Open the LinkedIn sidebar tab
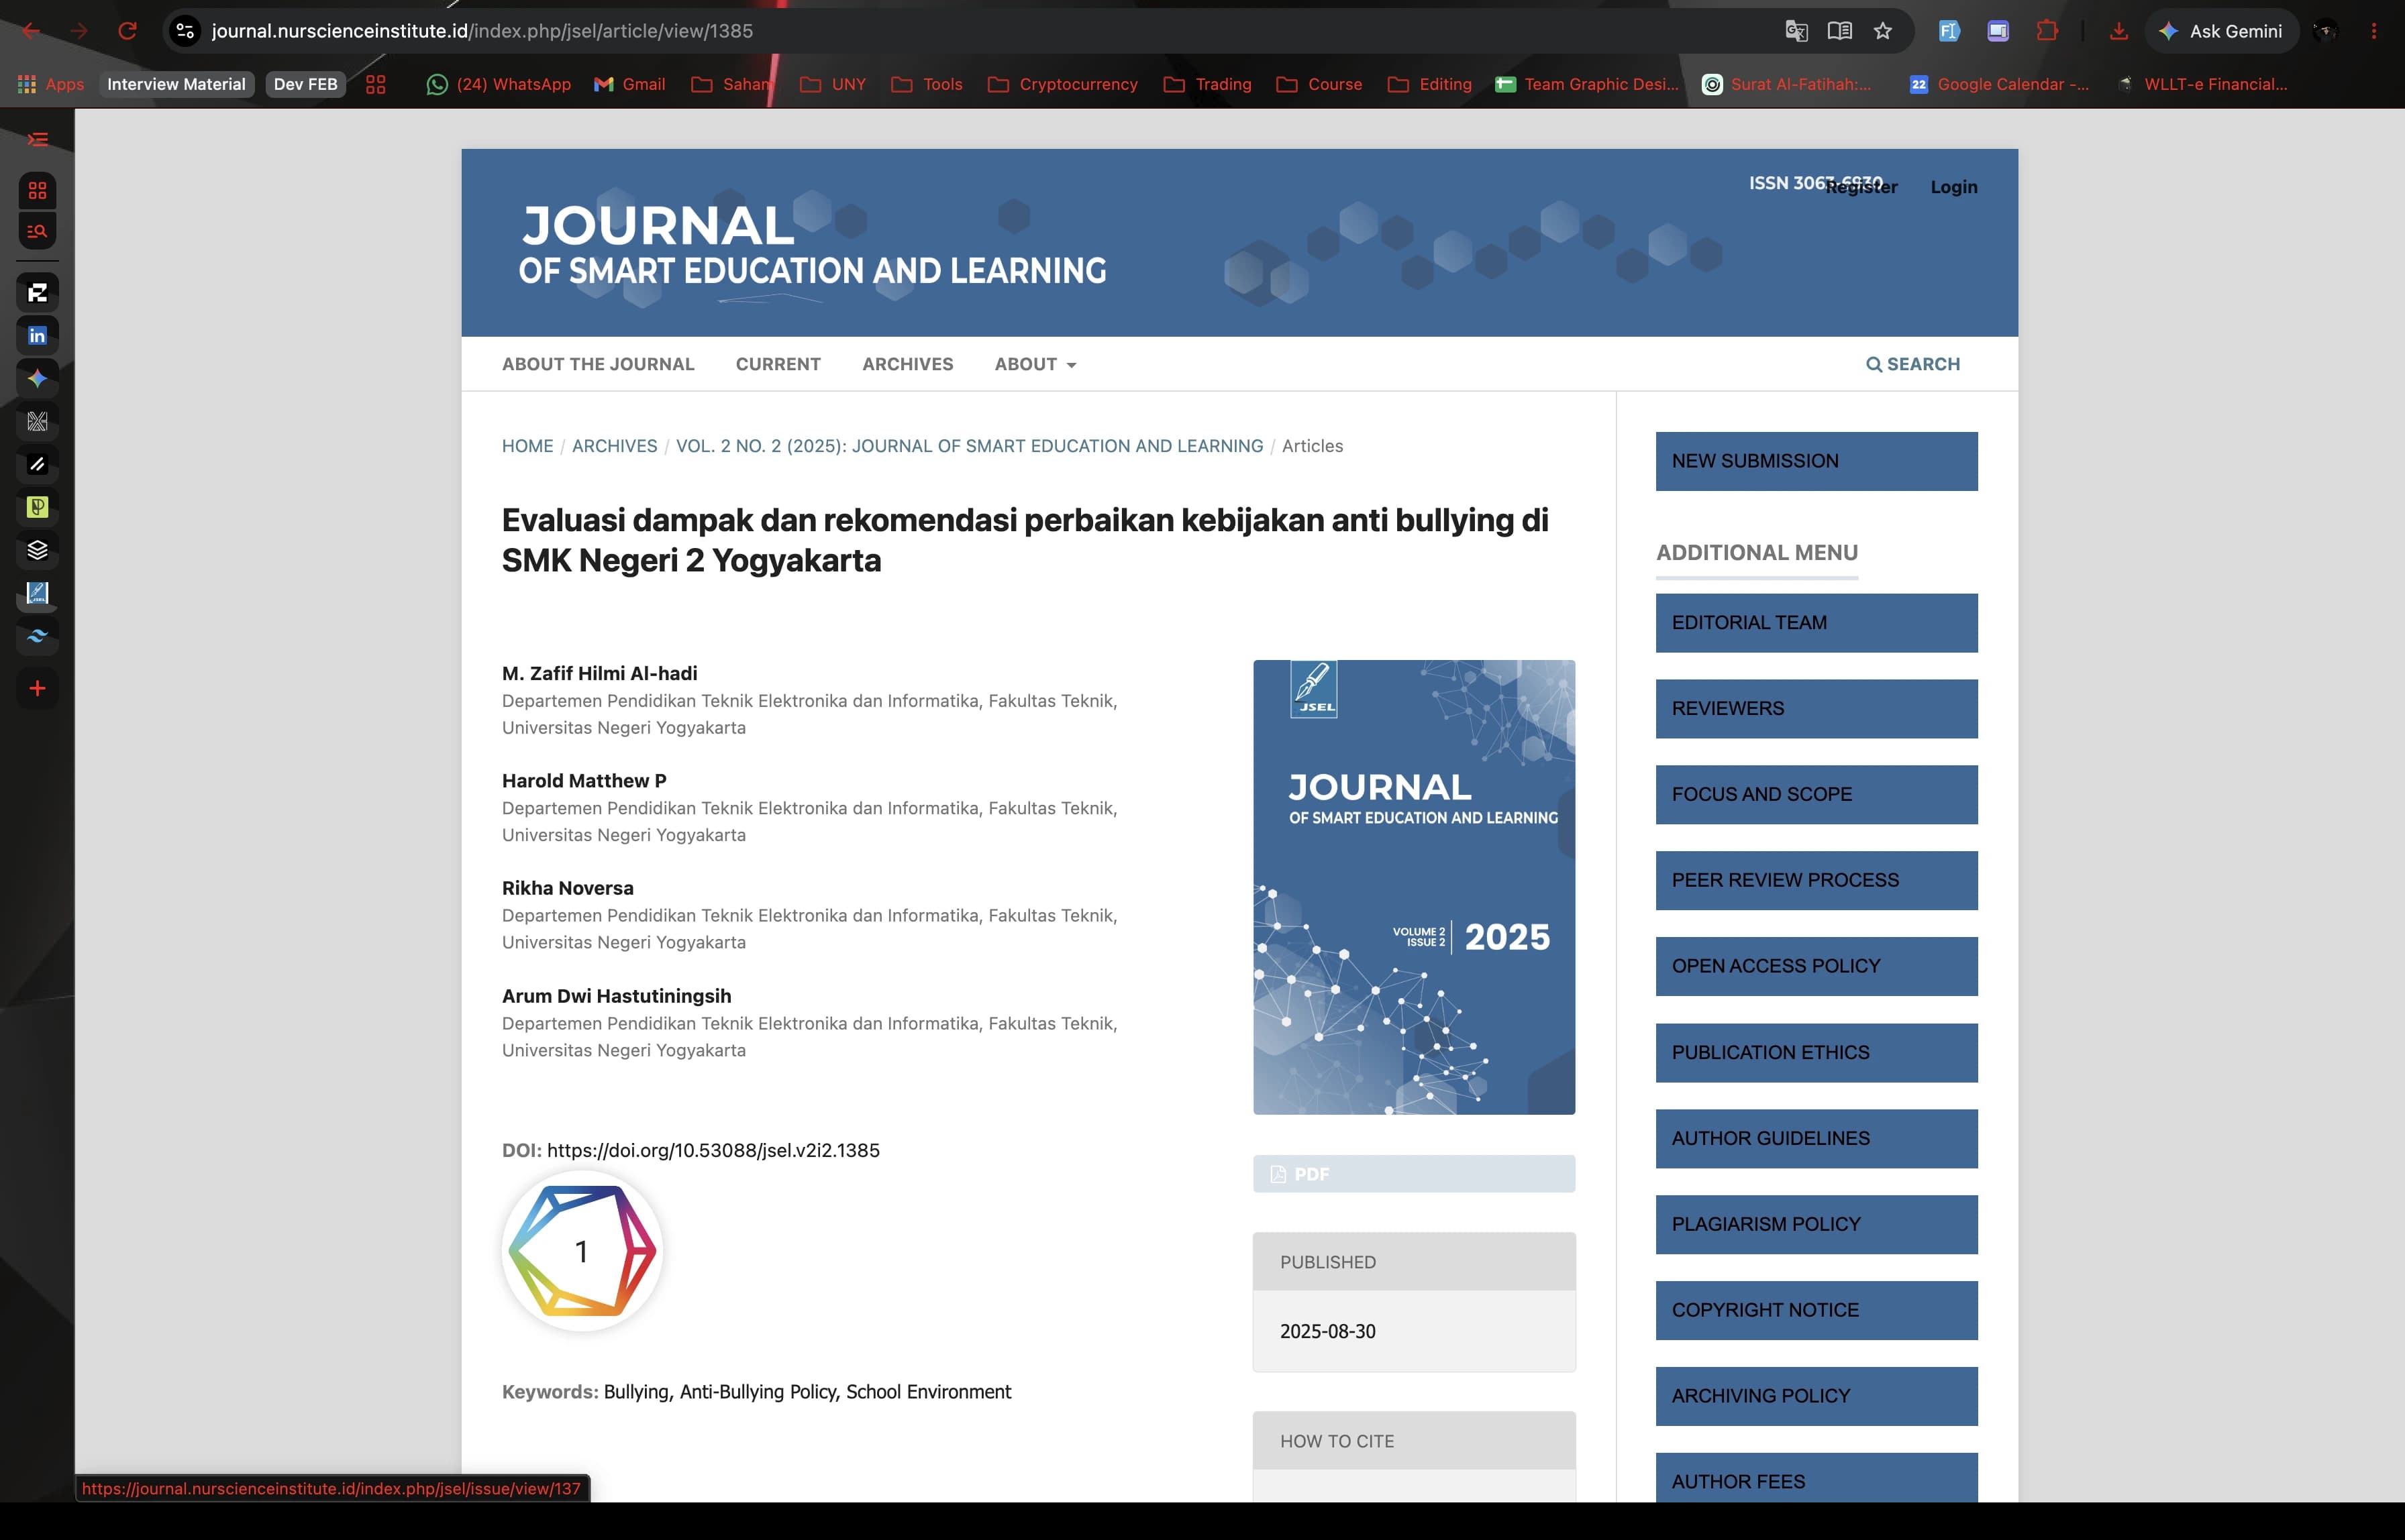This screenshot has height=1540, width=2405. tap(37, 335)
